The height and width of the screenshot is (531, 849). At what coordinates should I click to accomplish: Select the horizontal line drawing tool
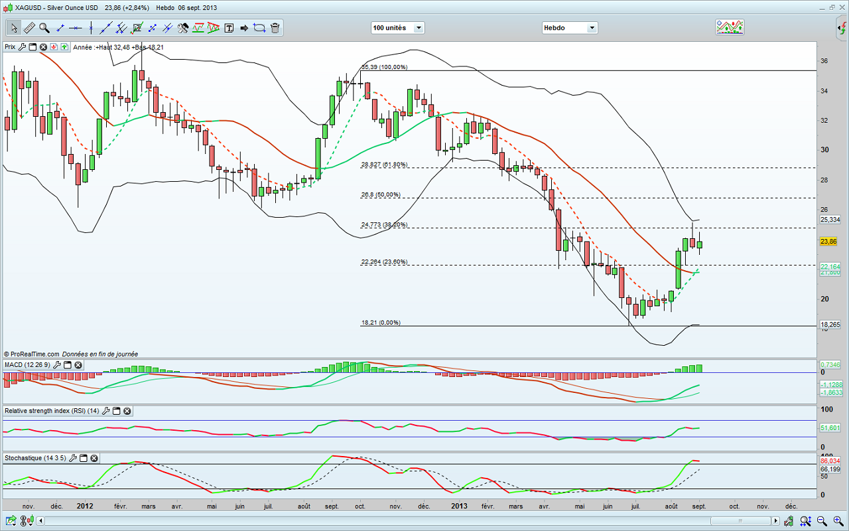click(x=75, y=28)
